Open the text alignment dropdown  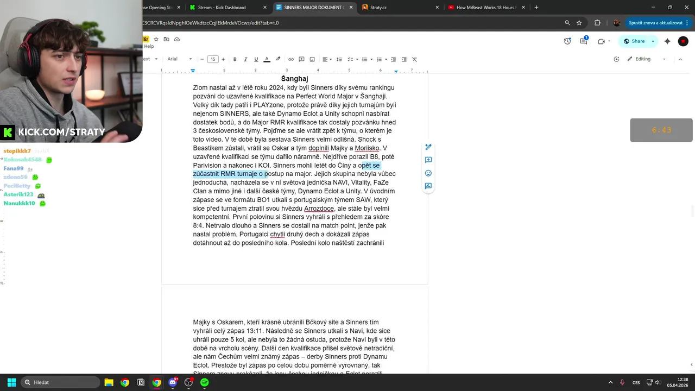point(327,59)
